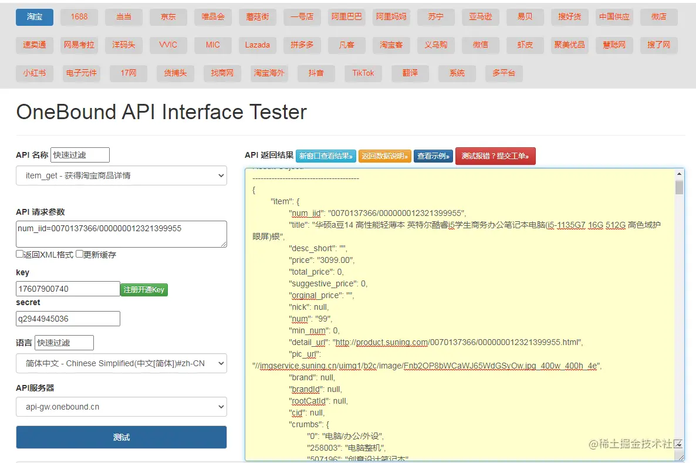Select the 京东 platform tab
Screen dimensions: 696x463
pyautogui.click(x=168, y=17)
